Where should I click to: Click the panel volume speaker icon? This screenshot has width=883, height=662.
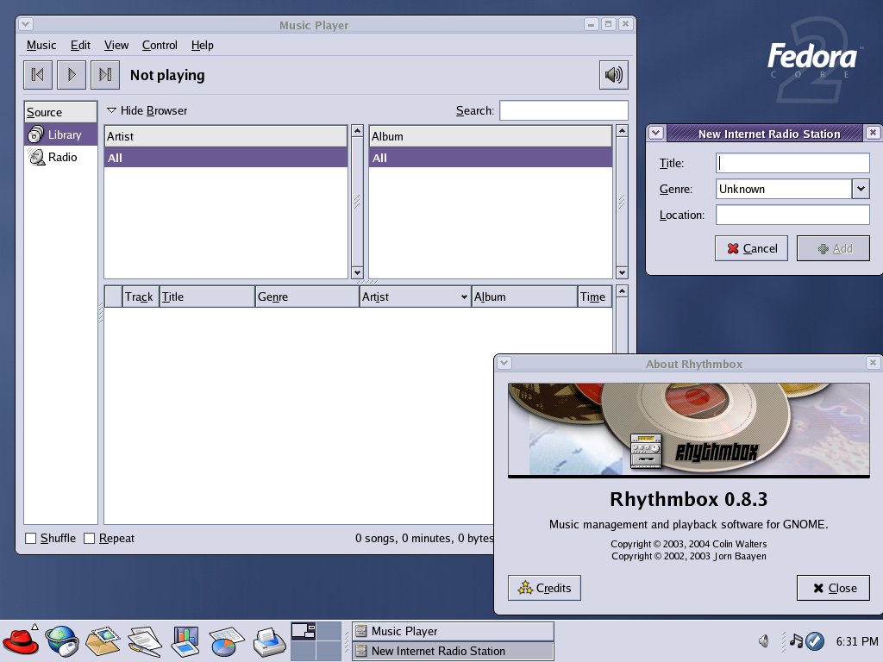tap(763, 640)
